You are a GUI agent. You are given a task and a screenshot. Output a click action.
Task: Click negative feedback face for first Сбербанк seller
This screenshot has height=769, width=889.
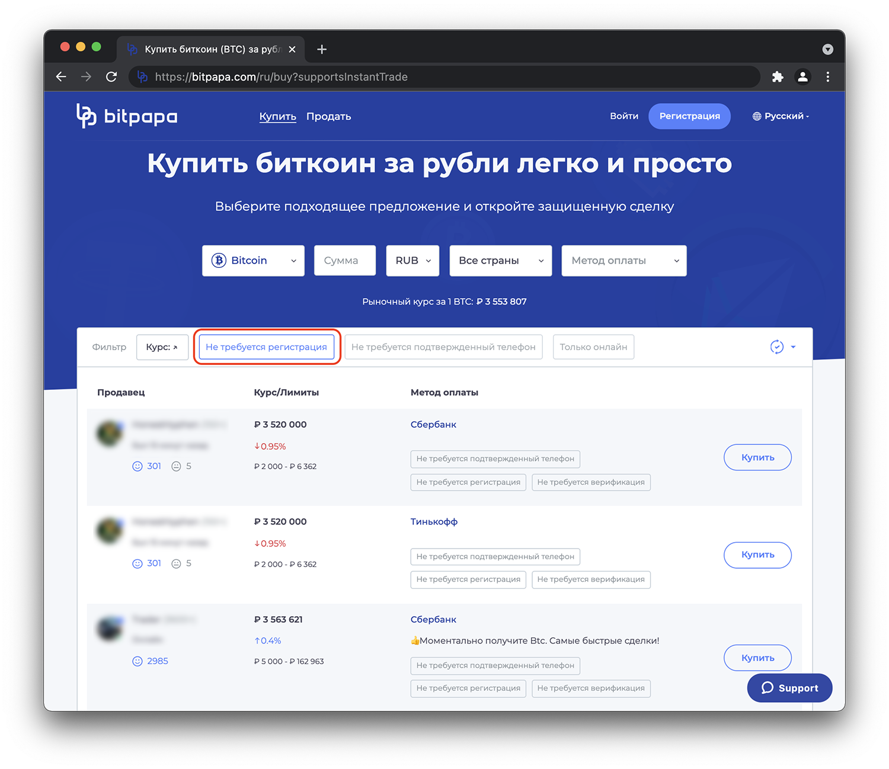[176, 466]
